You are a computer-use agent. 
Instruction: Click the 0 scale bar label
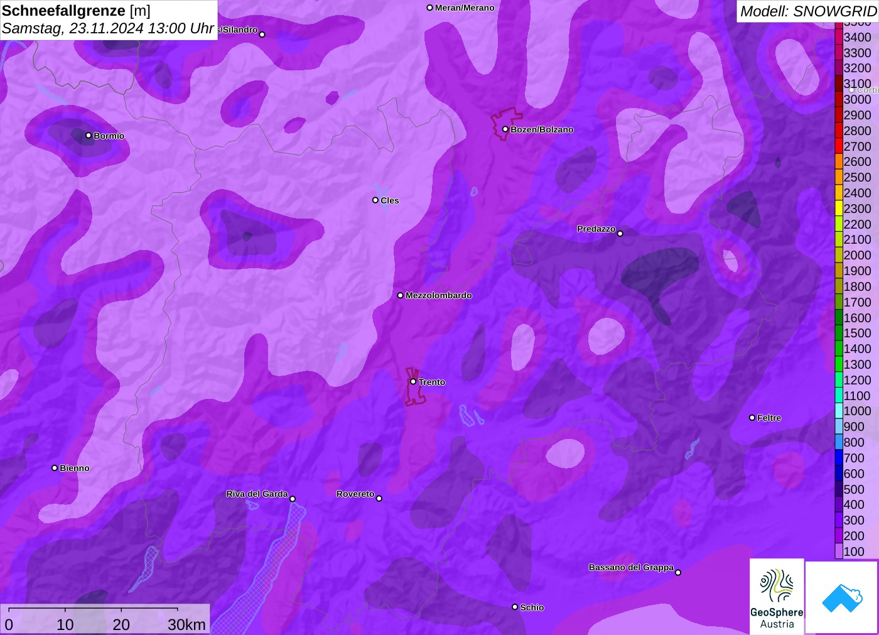9,625
